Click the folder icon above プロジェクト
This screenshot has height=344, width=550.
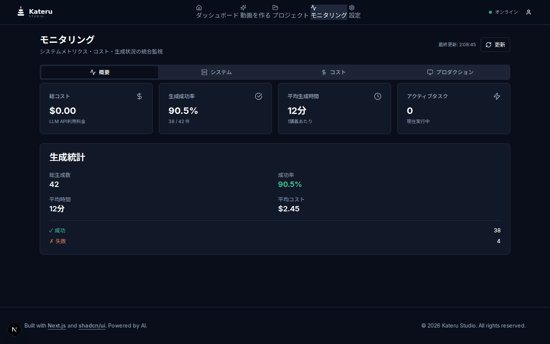tap(275, 8)
